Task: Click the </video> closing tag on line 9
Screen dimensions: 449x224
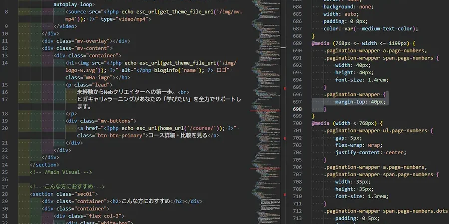Action: 65,26
